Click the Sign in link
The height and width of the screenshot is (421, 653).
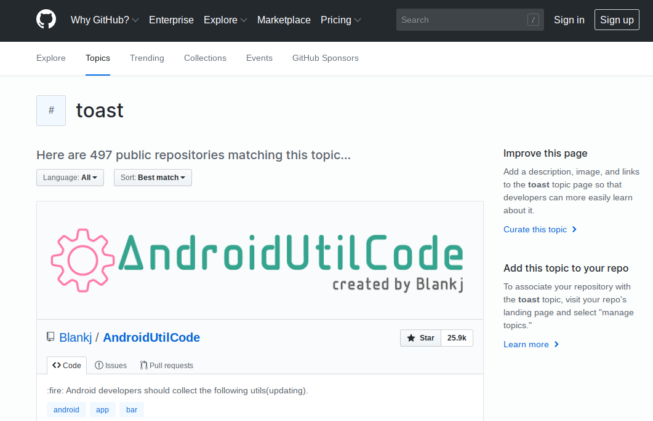[569, 20]
